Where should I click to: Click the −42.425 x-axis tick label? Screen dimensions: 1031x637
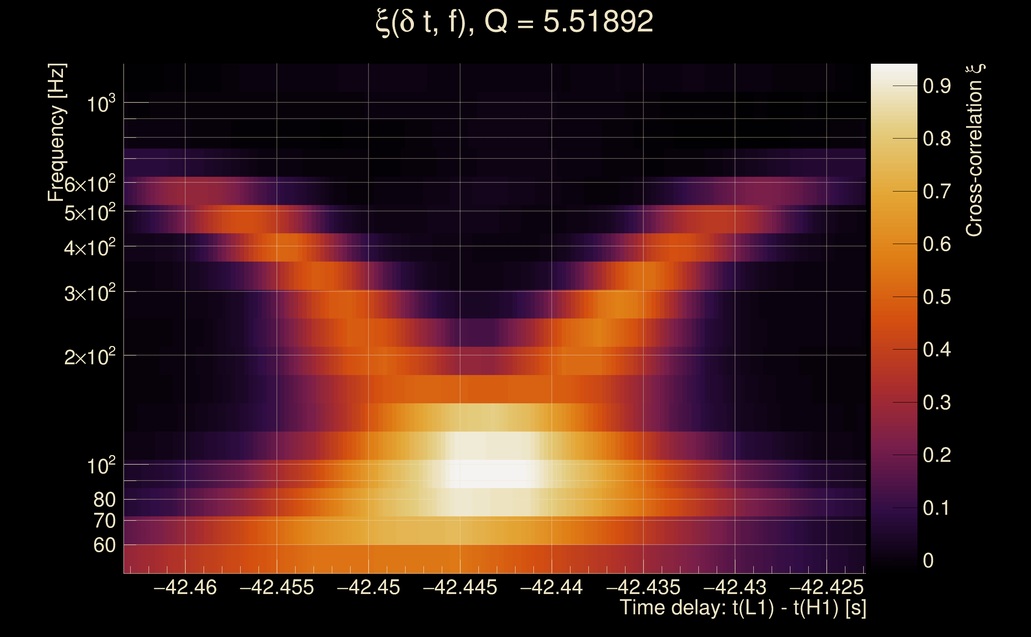(x=826, y=587)
